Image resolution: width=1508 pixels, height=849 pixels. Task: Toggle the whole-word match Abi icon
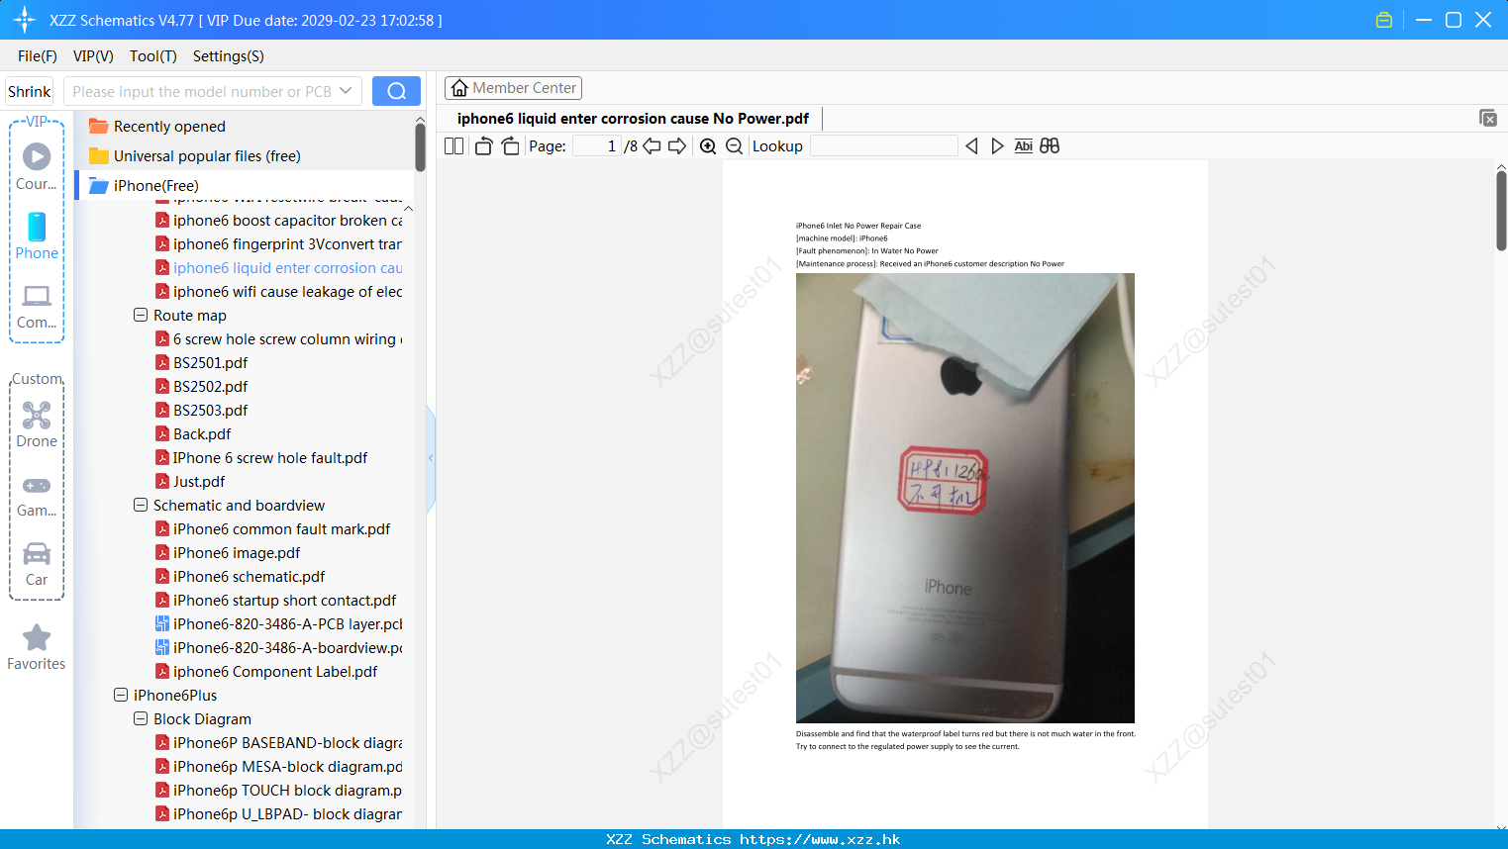pyautogui.click(x=1023, y=146)
